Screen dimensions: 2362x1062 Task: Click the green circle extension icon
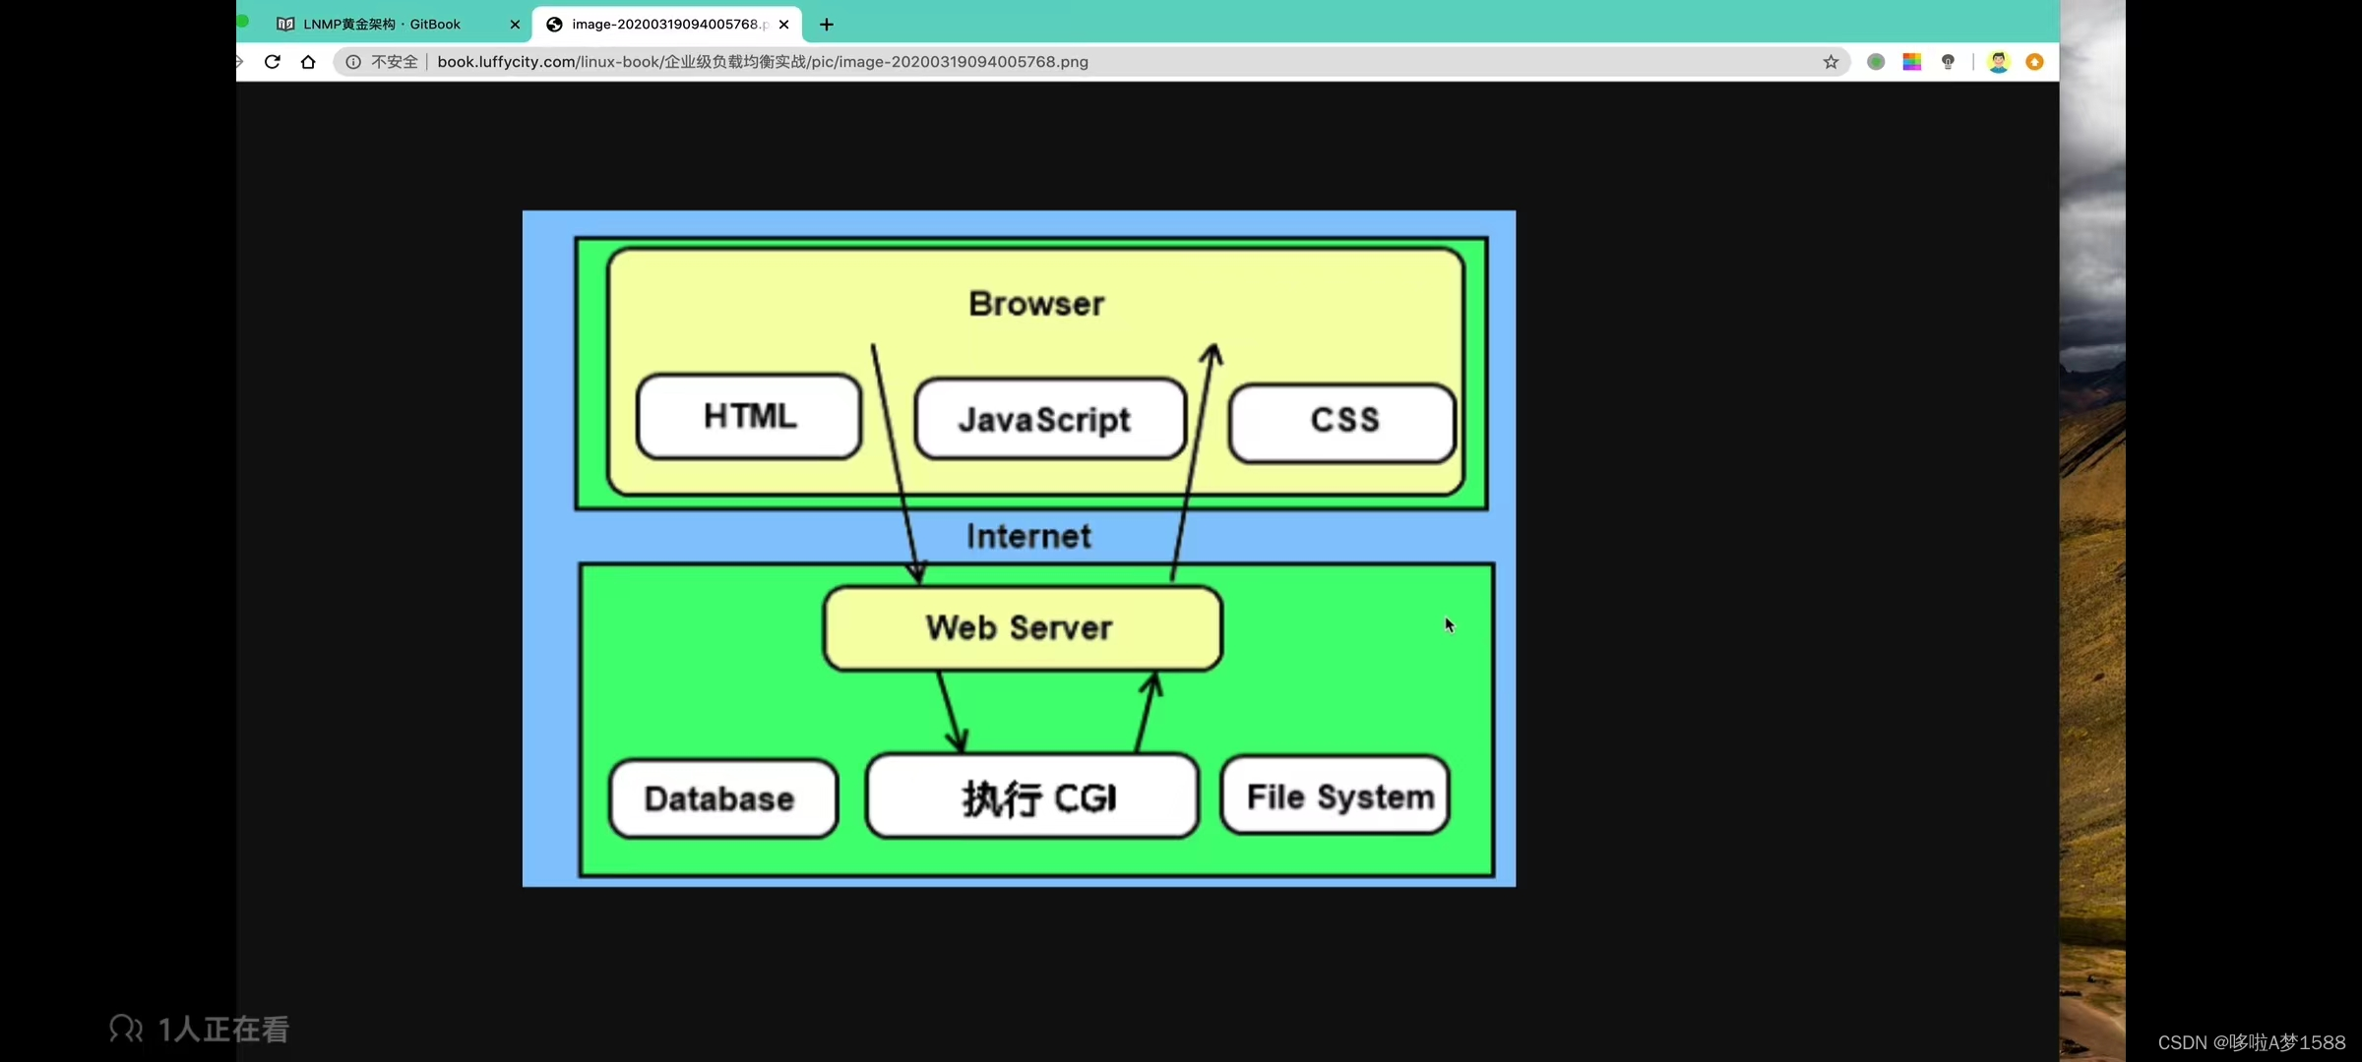pyautogui.click(x=1876, y=62)
